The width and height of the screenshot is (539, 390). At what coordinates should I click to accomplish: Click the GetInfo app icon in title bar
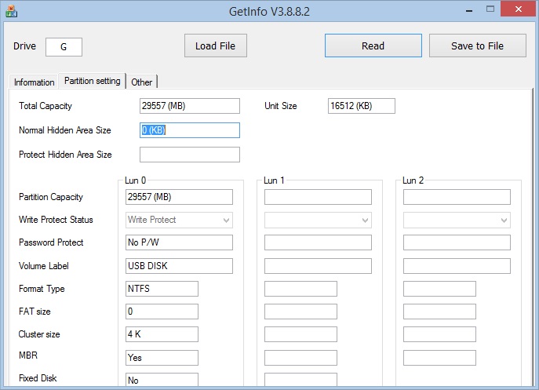click(x=11, y=11)
